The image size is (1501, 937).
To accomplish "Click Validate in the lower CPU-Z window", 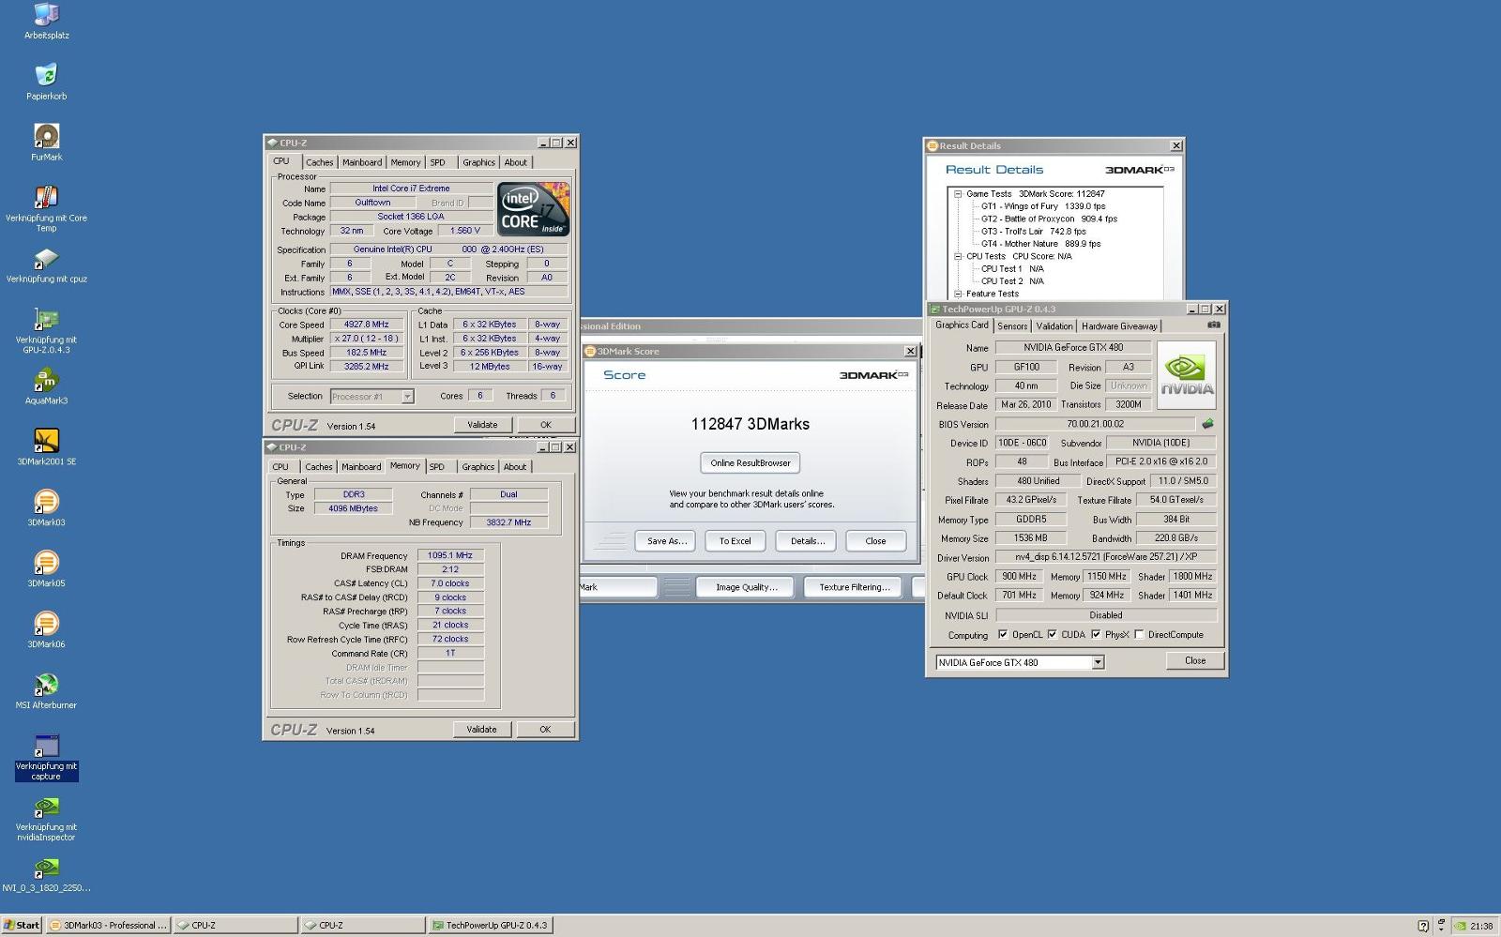I will [x=481, y=729].
